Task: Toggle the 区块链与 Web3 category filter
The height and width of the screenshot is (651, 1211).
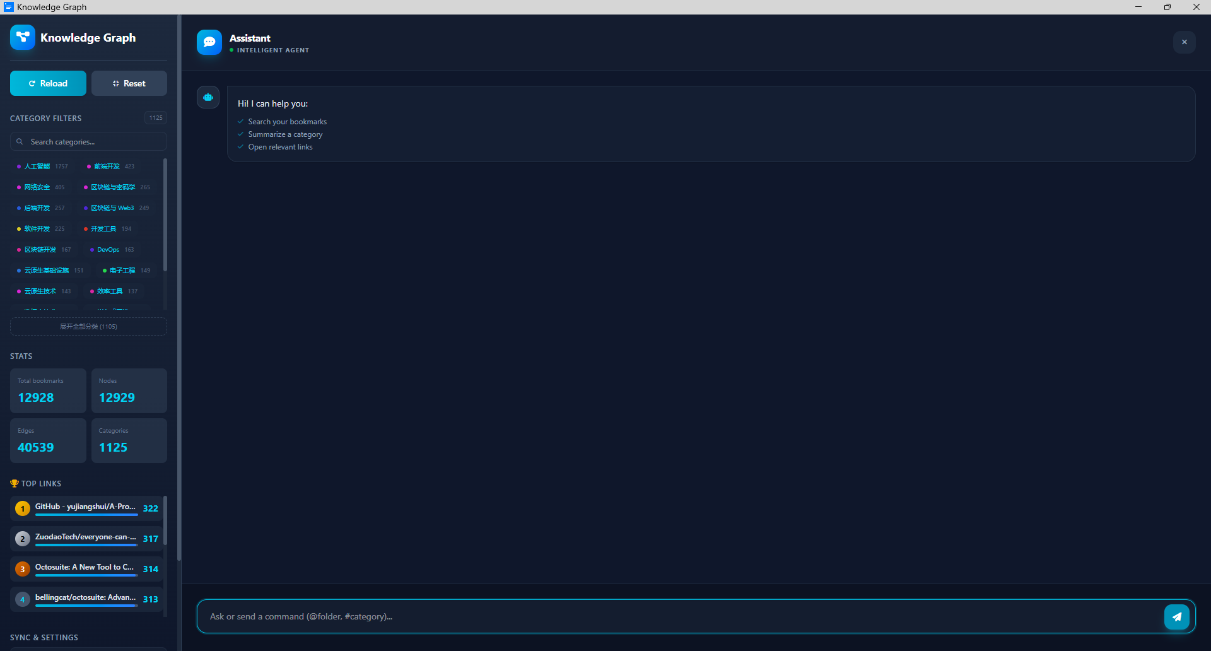Action: [117, 208]
